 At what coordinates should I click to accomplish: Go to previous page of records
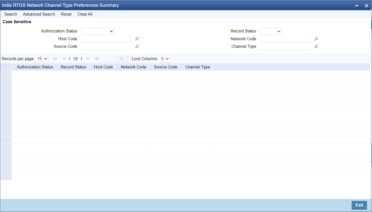pyautogui.click(x=64, y=59)
